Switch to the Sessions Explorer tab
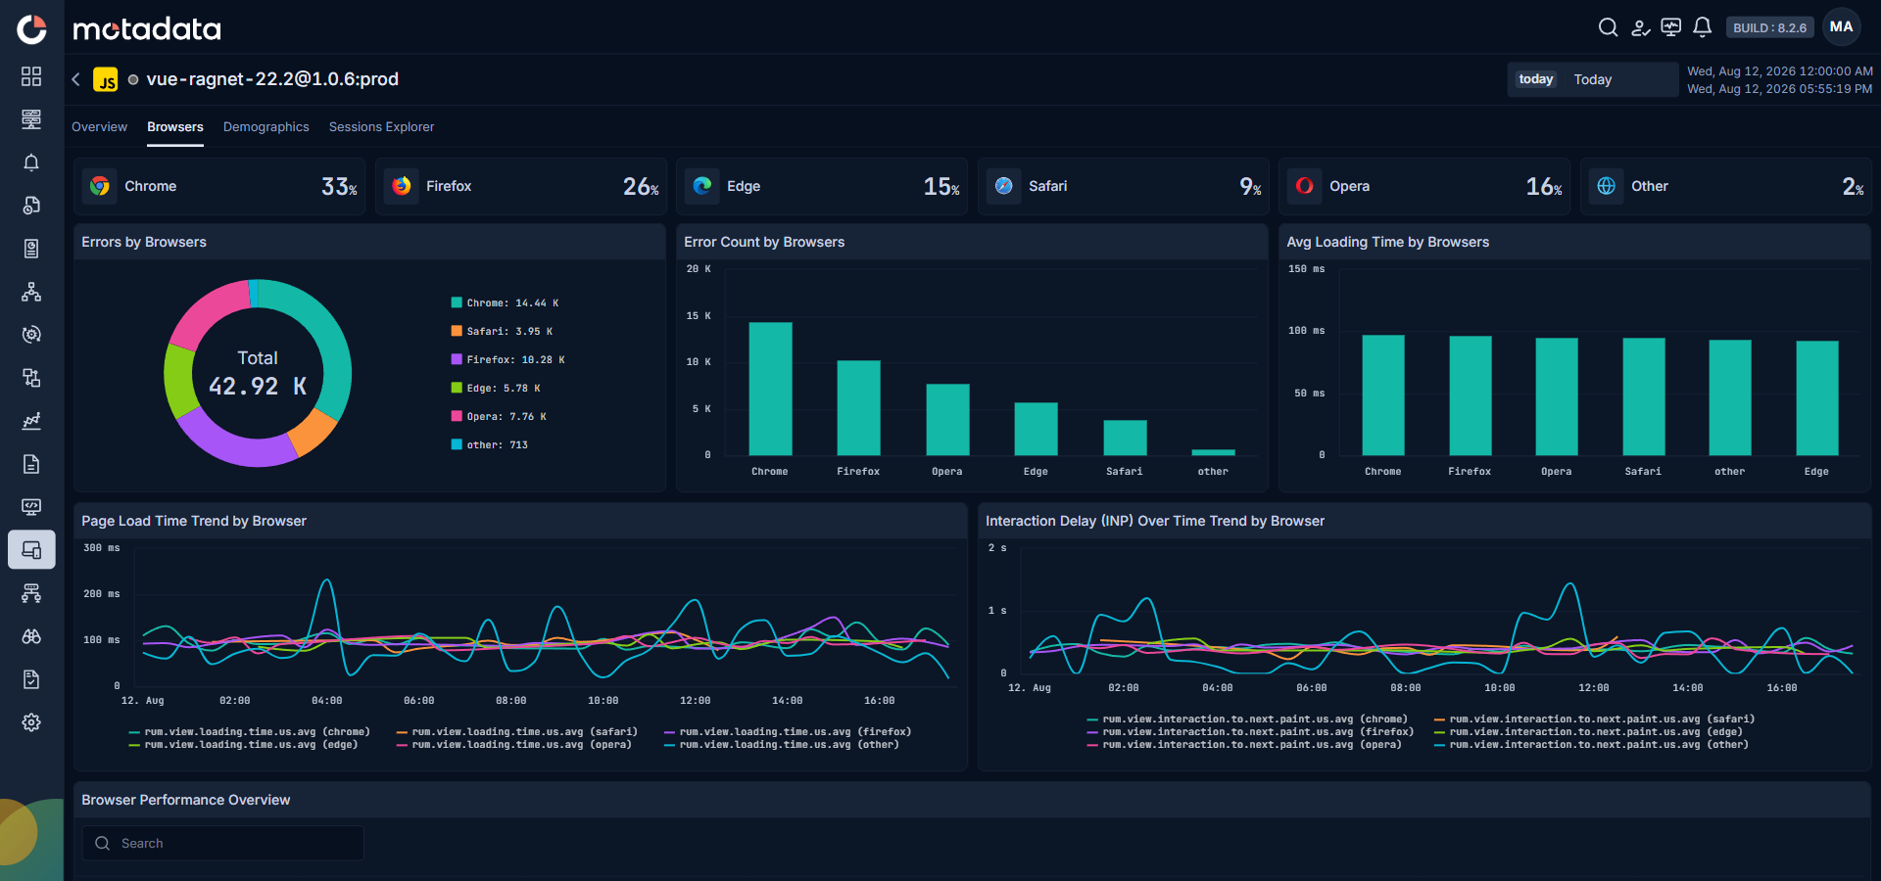1881x881 pixels. [x=381, y=127]
